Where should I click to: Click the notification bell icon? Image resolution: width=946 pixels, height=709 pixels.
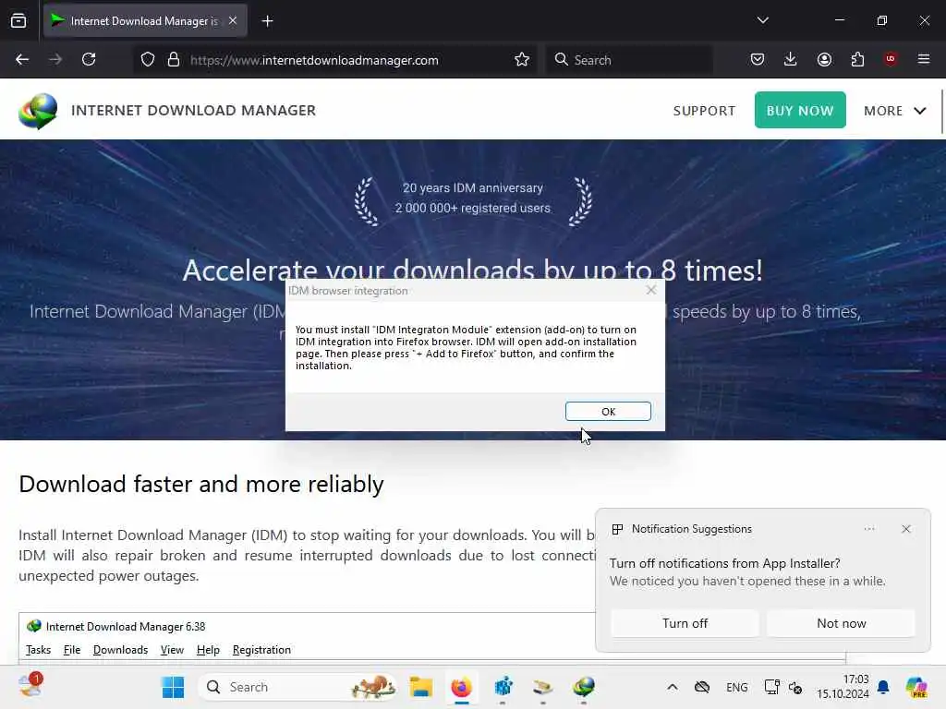click(x=883, y=687)
